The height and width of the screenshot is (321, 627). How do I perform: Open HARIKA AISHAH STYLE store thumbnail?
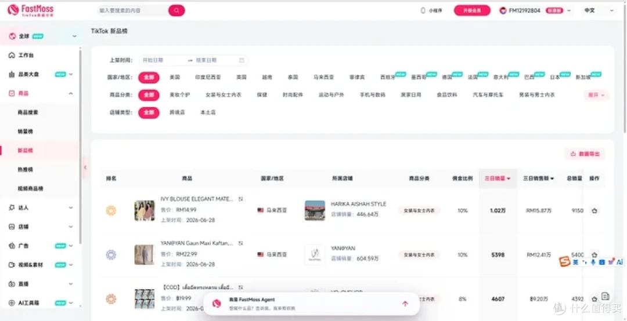pos(315,210)
